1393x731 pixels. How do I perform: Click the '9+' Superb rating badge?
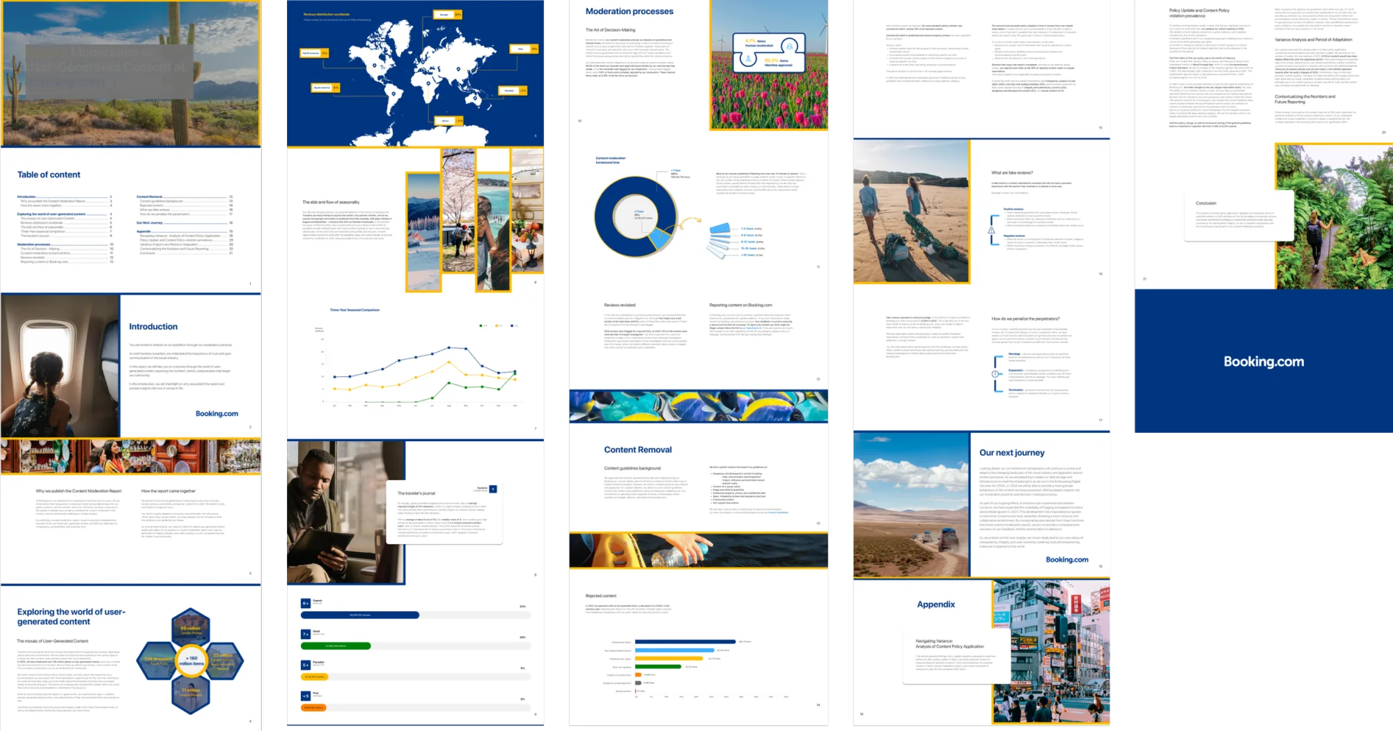point(305,603)
